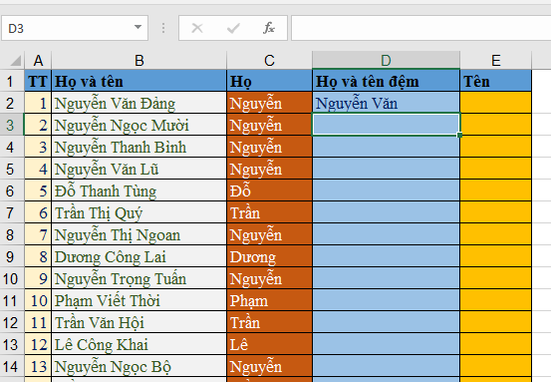Screen dimensions: 551x382
Task: Select row 14 header
Action: pos(12,366)
